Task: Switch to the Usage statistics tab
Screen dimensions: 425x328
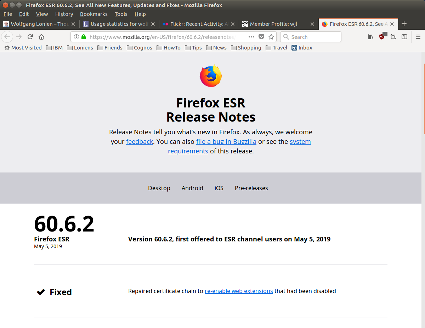Action: tap(119, 24)
